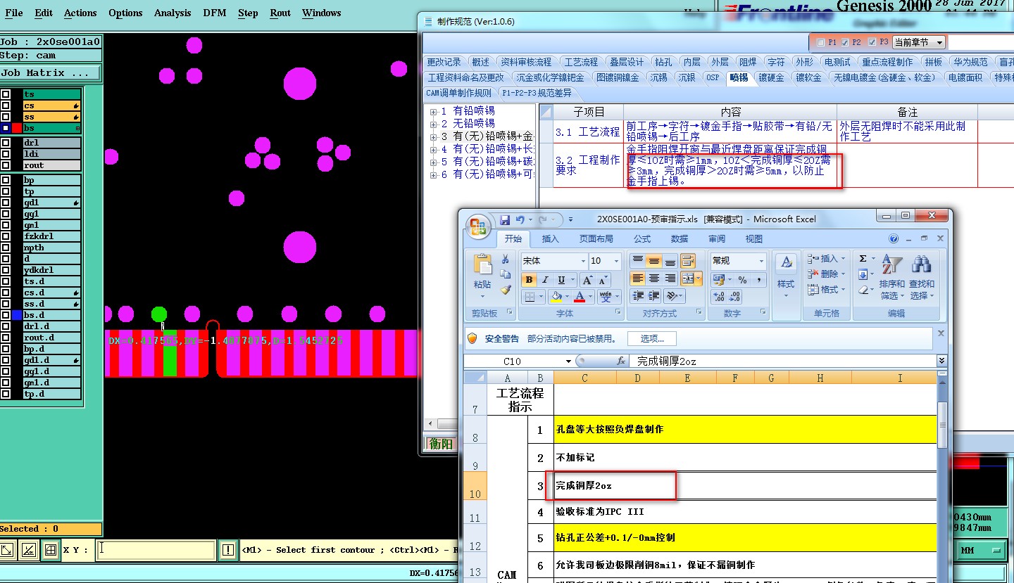The height and width of the screenshot is (583, 1014).
Task: Toggle the P2 checkbox
Action: pos(845,42)
